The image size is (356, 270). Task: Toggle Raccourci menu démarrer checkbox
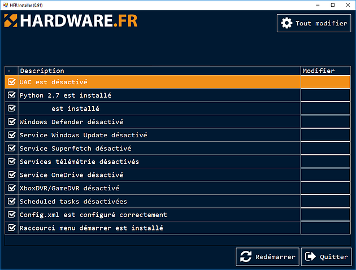pos(11,228)
